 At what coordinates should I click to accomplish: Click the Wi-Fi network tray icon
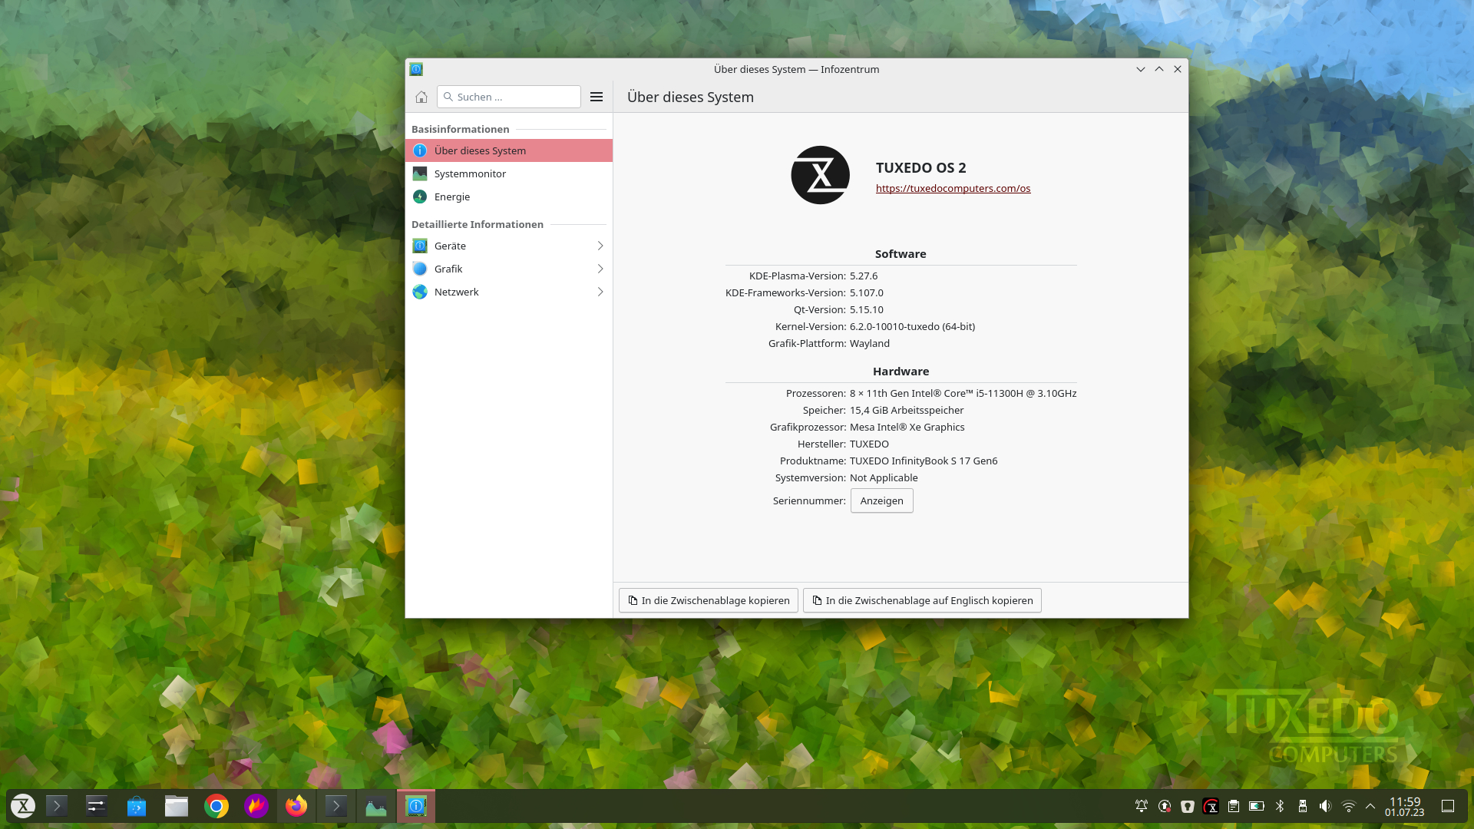1348,806
